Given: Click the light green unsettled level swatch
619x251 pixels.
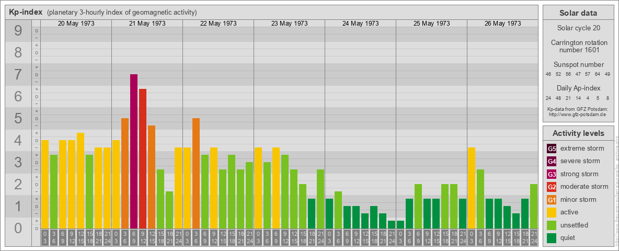Looking at the screenshot, I should point(552,225).
